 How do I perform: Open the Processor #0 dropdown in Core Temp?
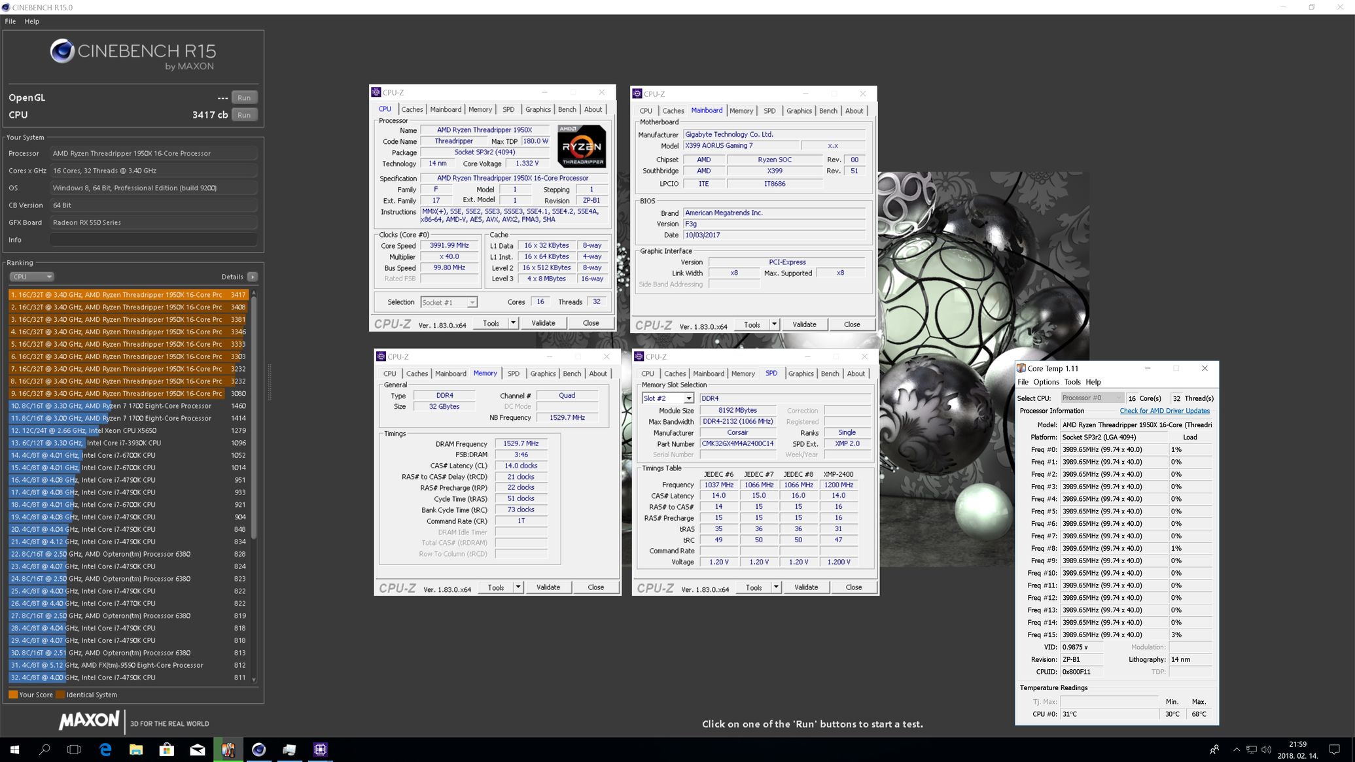tap(1091, 398)
